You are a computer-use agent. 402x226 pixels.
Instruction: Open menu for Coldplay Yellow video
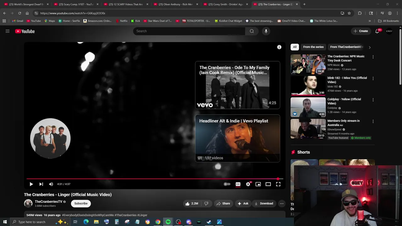click(x=373, y=100)
